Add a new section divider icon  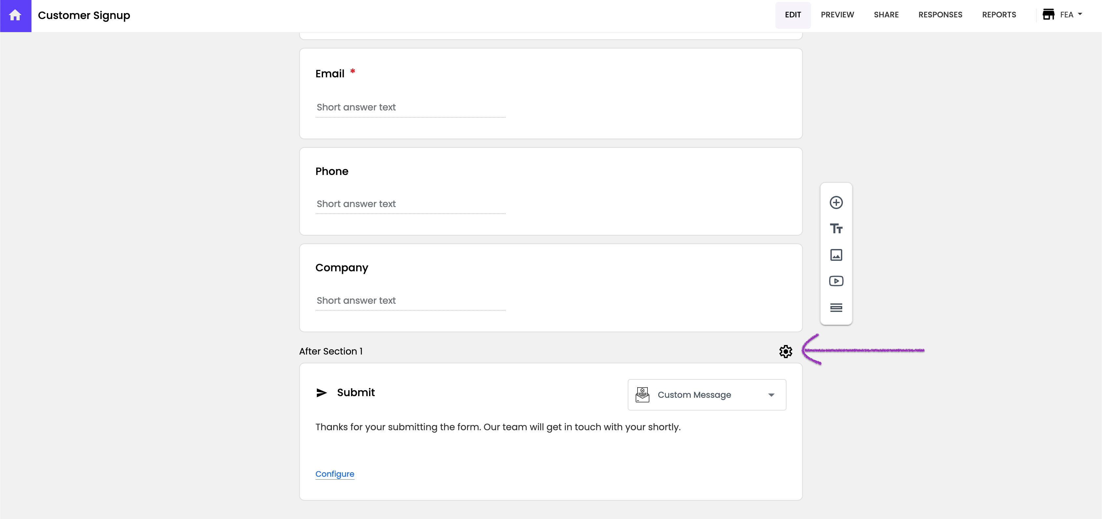(836, 307)
